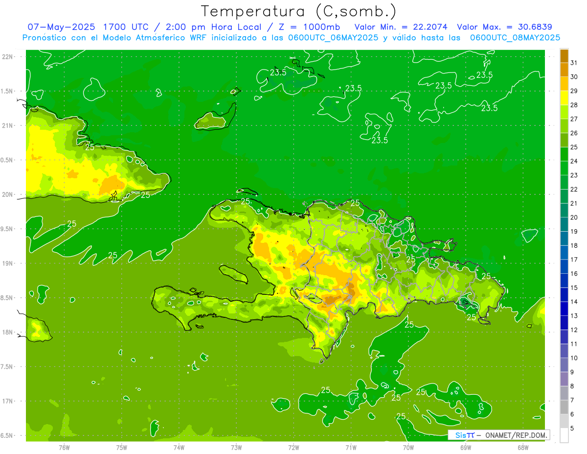Pick the colorbar swatch between 22 and 23
Screen dimensions: 587x454
(x=564, y=182)
